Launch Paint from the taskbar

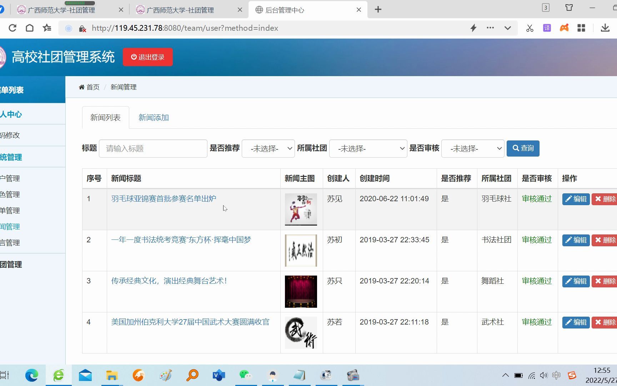pyautogui.click(x=165, y=375)
